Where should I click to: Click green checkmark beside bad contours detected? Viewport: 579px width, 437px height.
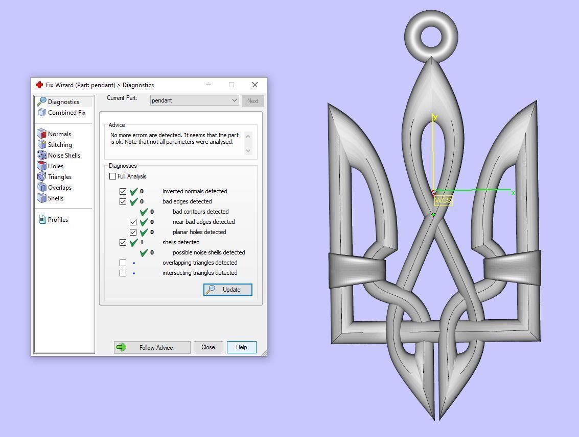[144, 212]
